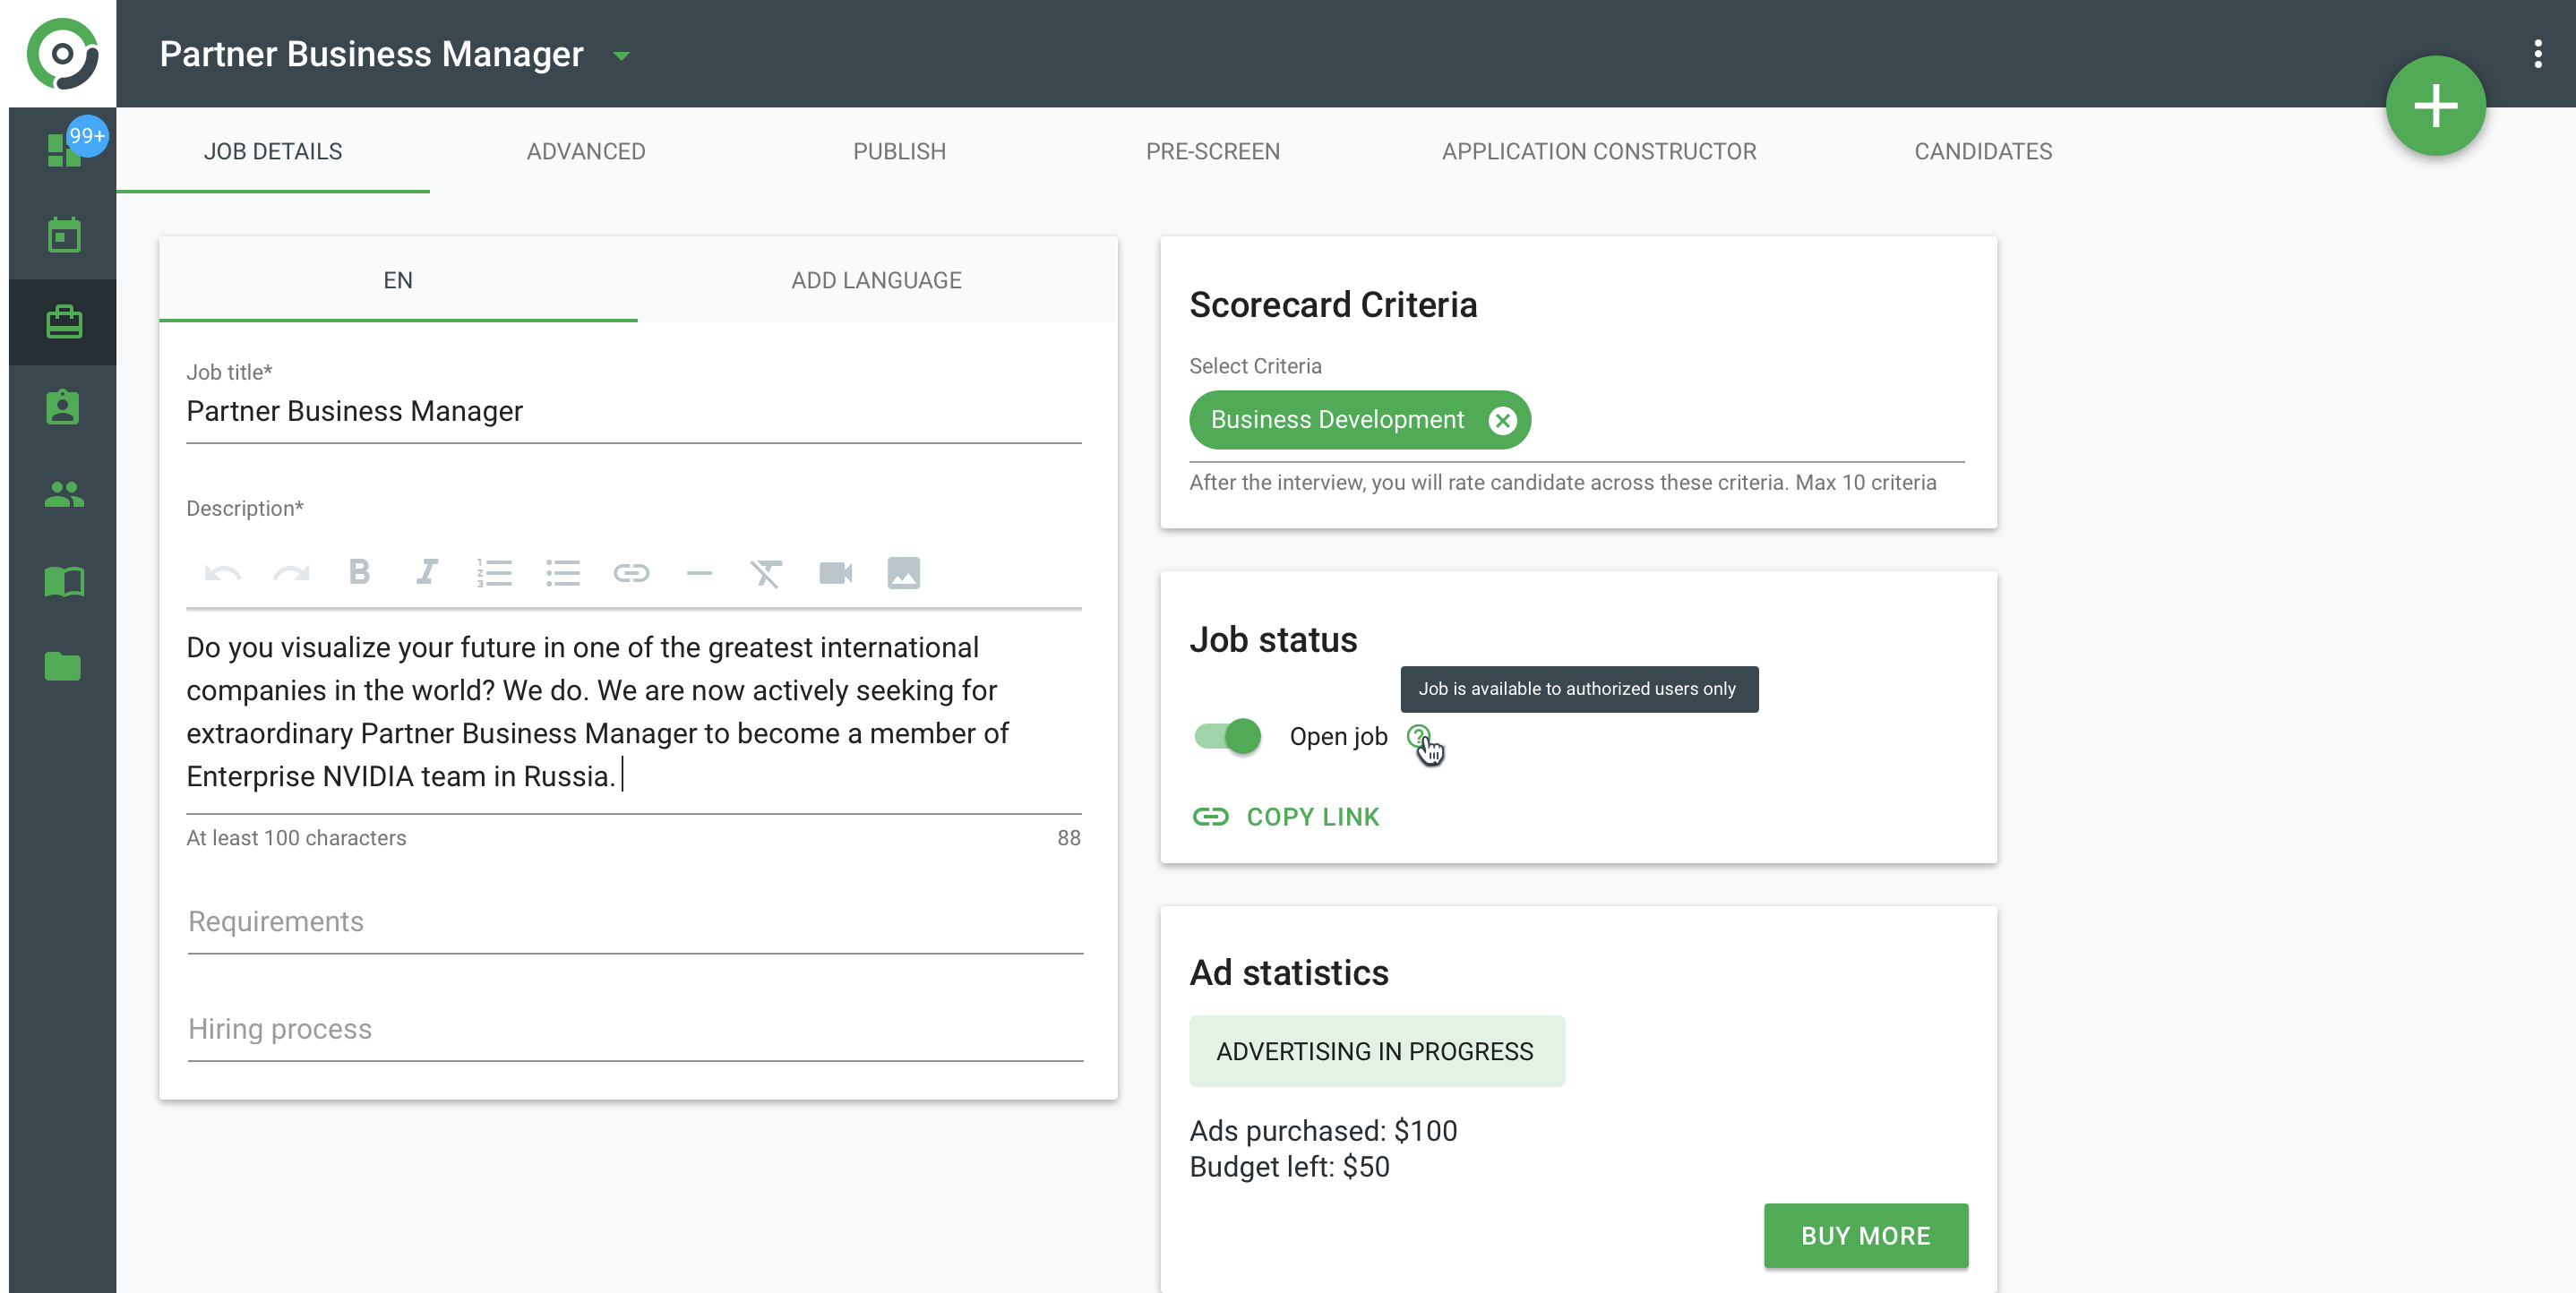Viewport: 2576px width, 1293px height.
Task: Clear text formatting in description editor
Action: (766, 572)
